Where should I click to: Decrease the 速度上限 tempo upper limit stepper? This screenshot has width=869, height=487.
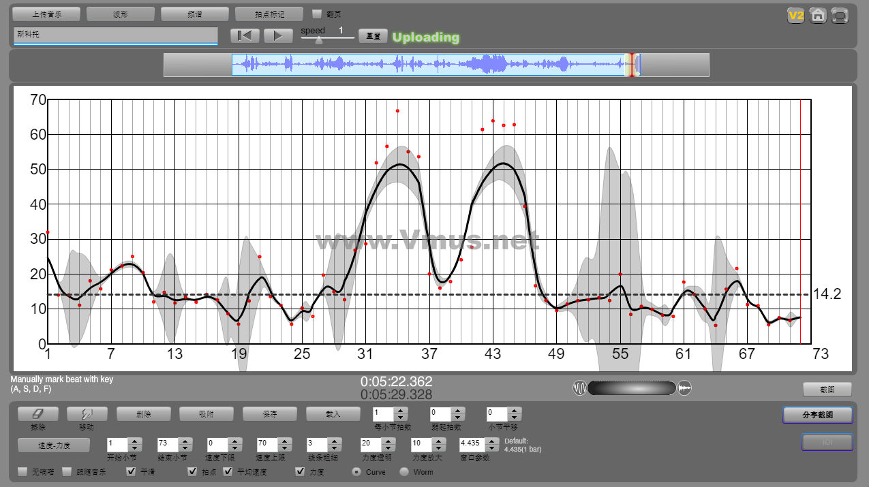(284, 447)
